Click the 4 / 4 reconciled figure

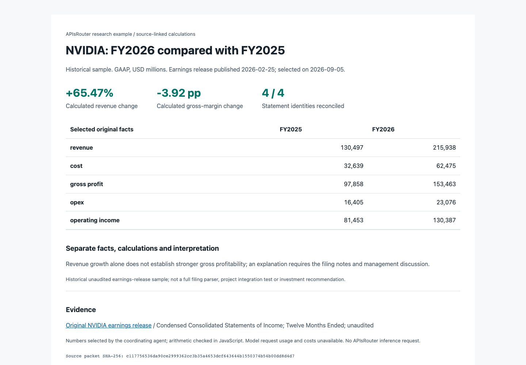273,93
